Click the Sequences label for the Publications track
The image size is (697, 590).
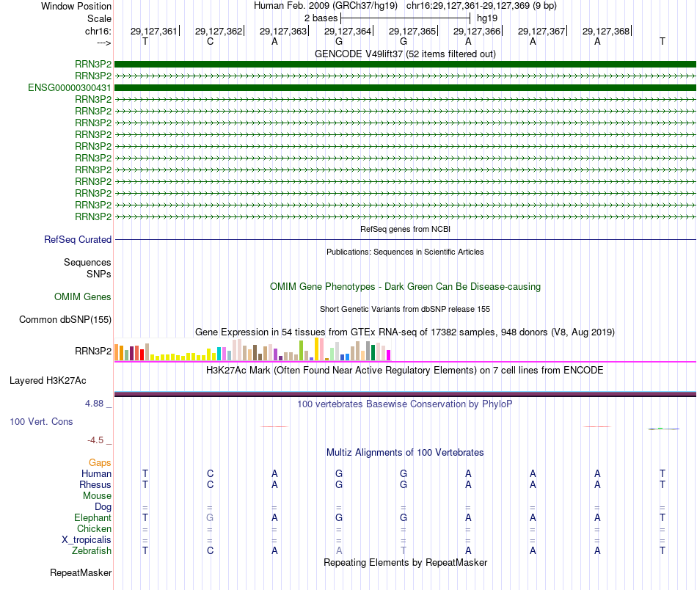[87, 262]
